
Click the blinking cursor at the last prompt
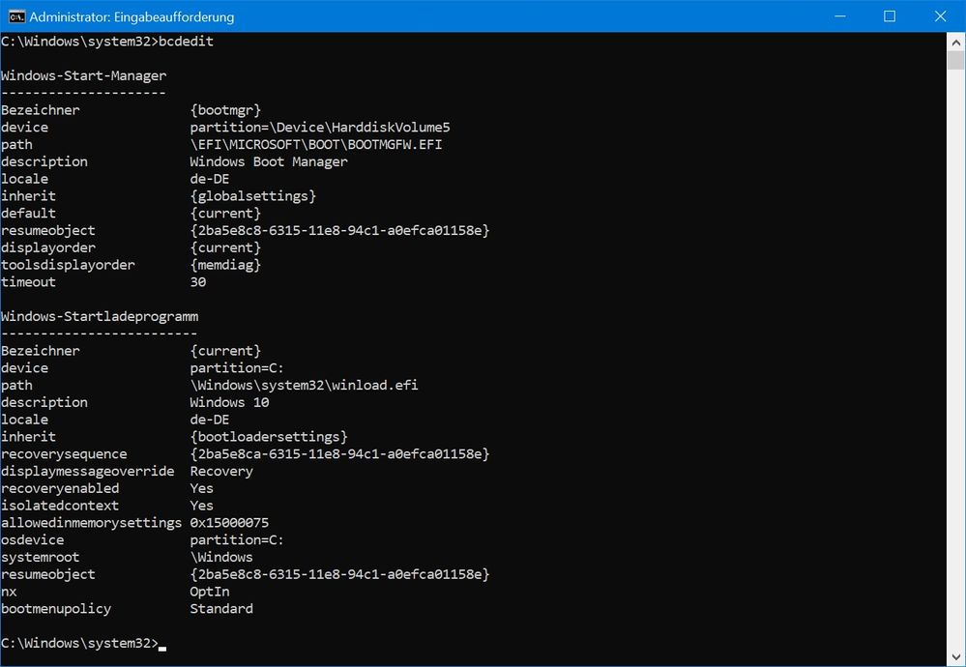[162, 644]
